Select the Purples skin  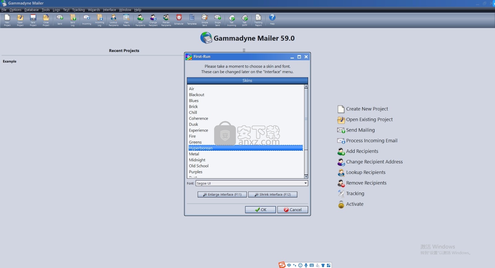pos(246,172)
